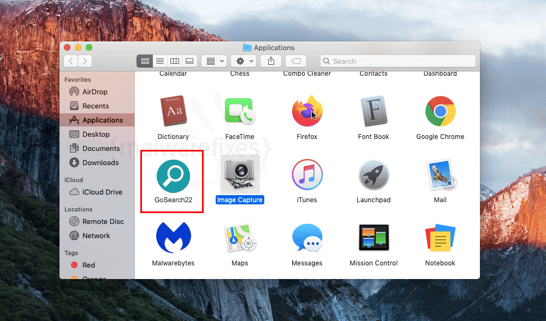
Task: Click the Share toolbar button
Action: pos(271,61)
